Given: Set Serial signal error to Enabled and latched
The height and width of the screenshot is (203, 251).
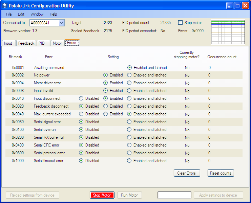Looking at the screenshot, I should click(129, 122).
